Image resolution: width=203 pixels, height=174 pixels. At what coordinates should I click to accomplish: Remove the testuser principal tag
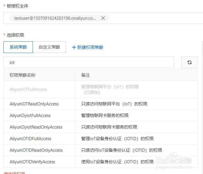[x=103, y=18]
